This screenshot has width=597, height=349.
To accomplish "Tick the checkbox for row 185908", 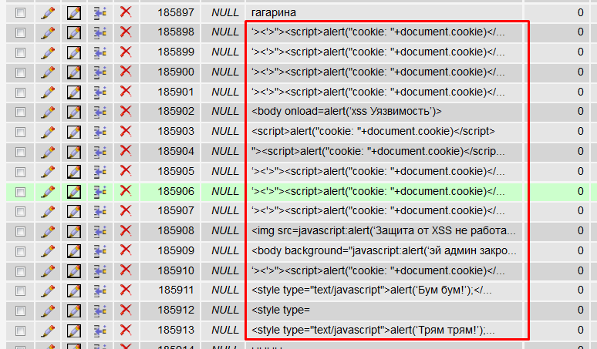I will click(20, 232).
